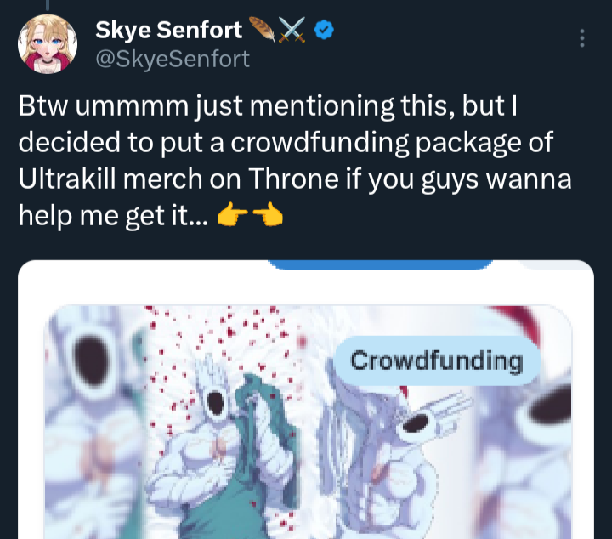The image size is (612, 539).
Task: Click the white card area above the artwork
Action: tap(306, 287)
